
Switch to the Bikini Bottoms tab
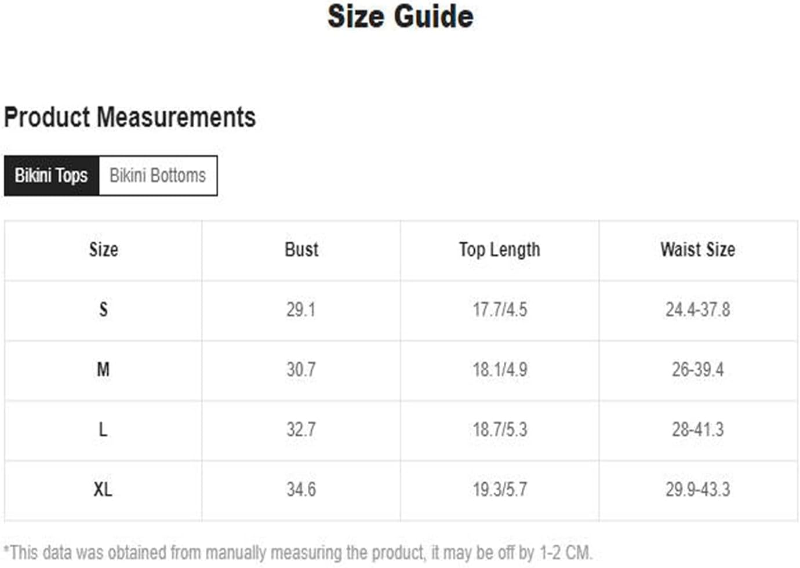158,176
